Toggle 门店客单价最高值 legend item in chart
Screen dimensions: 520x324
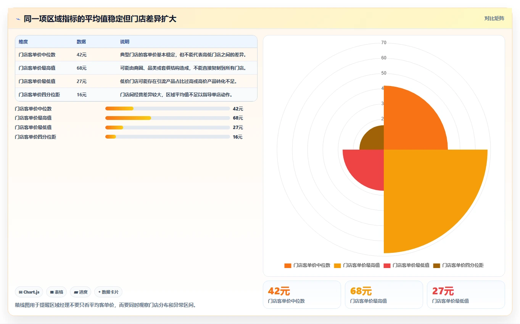357,265
